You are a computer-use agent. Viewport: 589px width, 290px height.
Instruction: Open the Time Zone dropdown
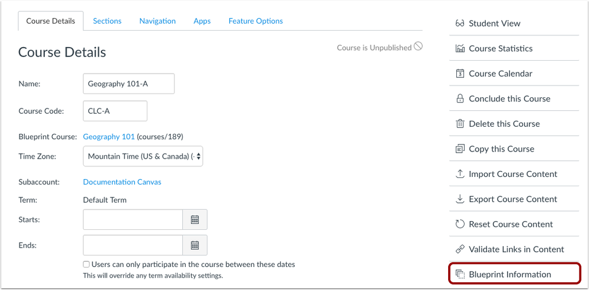pyautogui.click(x=143, y=156)
